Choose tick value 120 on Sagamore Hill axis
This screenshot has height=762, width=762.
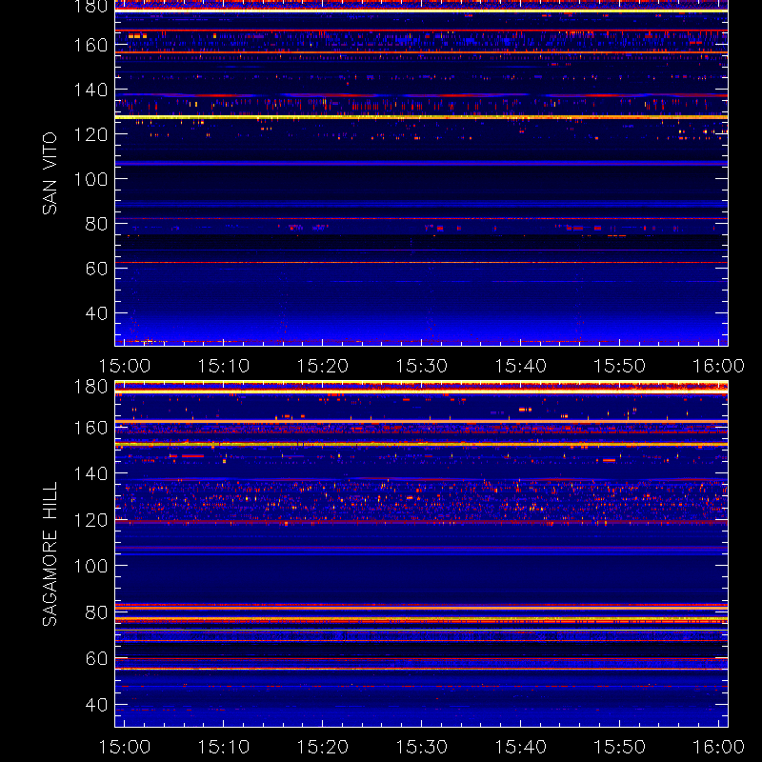tap(90, 520)
